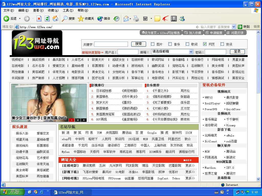This screenshot has width=262, height=196.
Task: Expand the Back button history arrow
Action: pyautogui.click(x=19, y=18)
